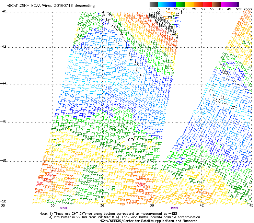The height and width of the screenshot is (223, 254).
Task: Click the '35' legend scale label
Action: [211, 9]
